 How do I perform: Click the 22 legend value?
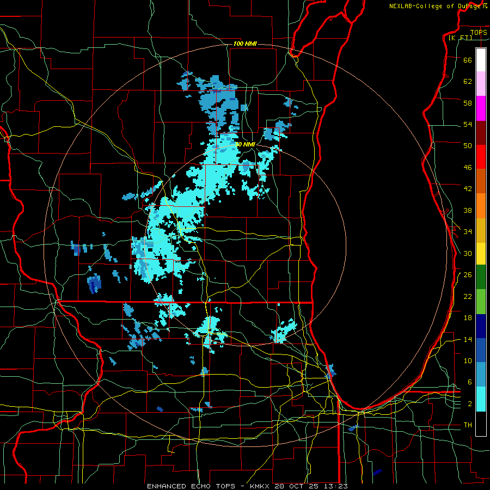click(468, 297)
